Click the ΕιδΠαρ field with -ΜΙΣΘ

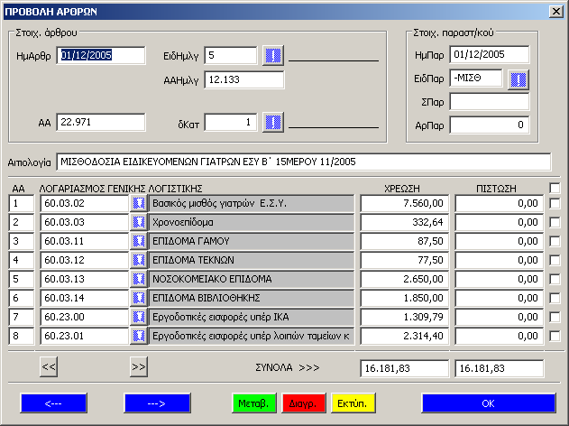476,79
